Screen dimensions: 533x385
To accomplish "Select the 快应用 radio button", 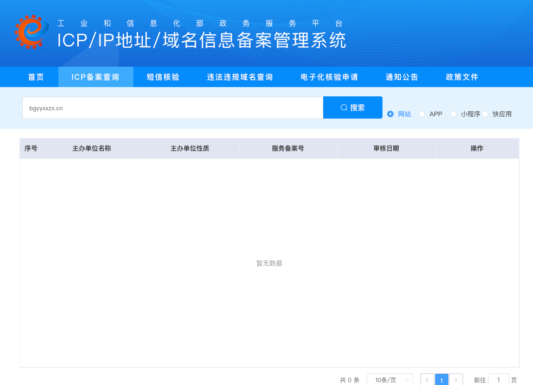I will (x=485, y=114).
